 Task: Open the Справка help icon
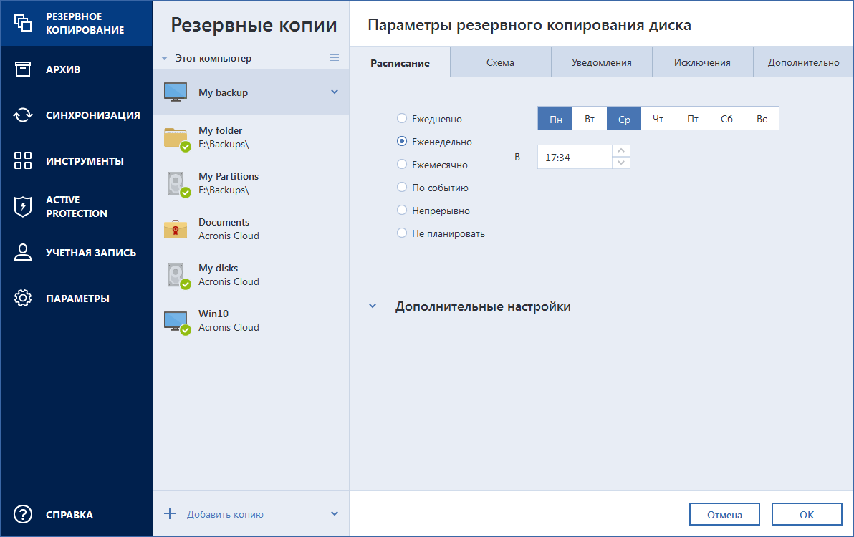click(24, 514)
